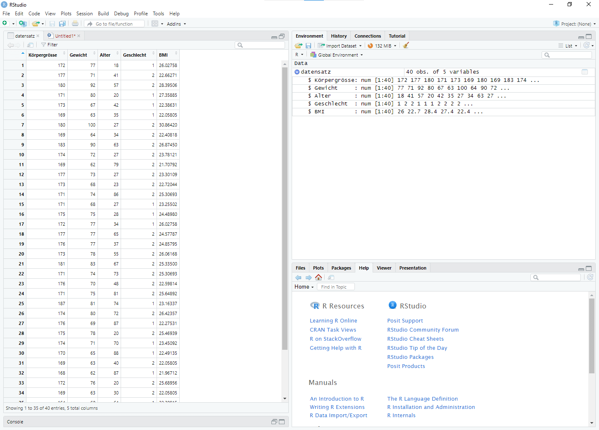
Task: Sort by the Körpergrösse column header
Action: (x=47, y=55)
